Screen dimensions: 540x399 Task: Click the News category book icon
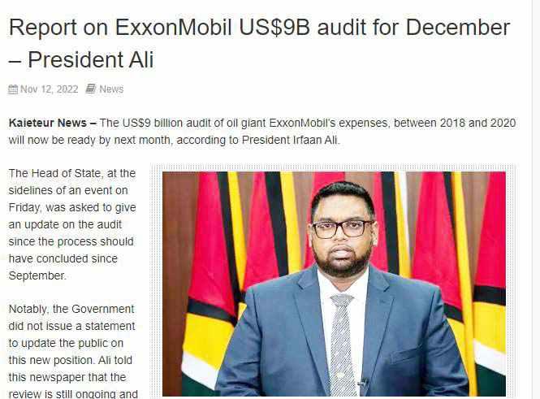click(x=91, y=89)
